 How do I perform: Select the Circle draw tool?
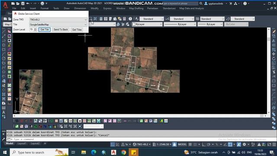[3, 58]
